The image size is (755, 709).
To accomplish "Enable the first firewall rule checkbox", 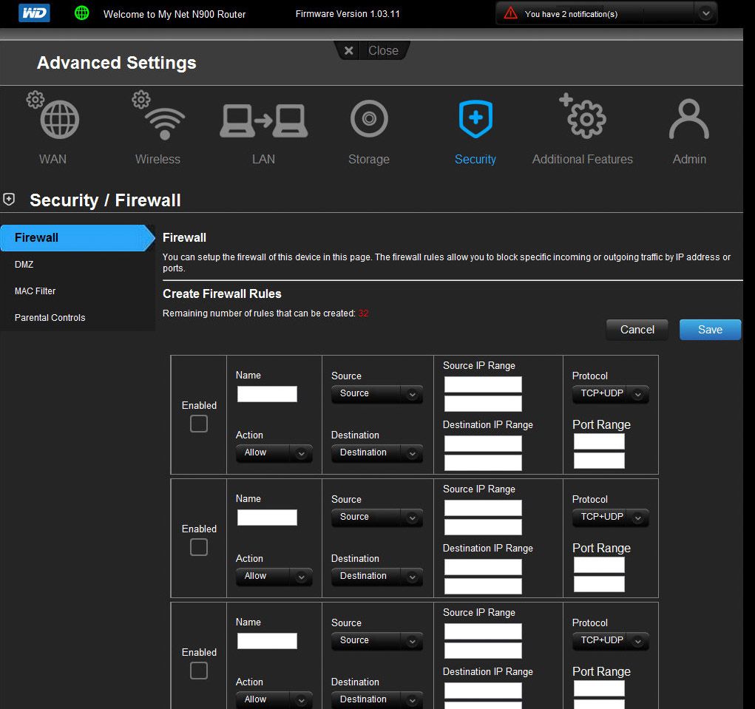I will click(199, 424).
